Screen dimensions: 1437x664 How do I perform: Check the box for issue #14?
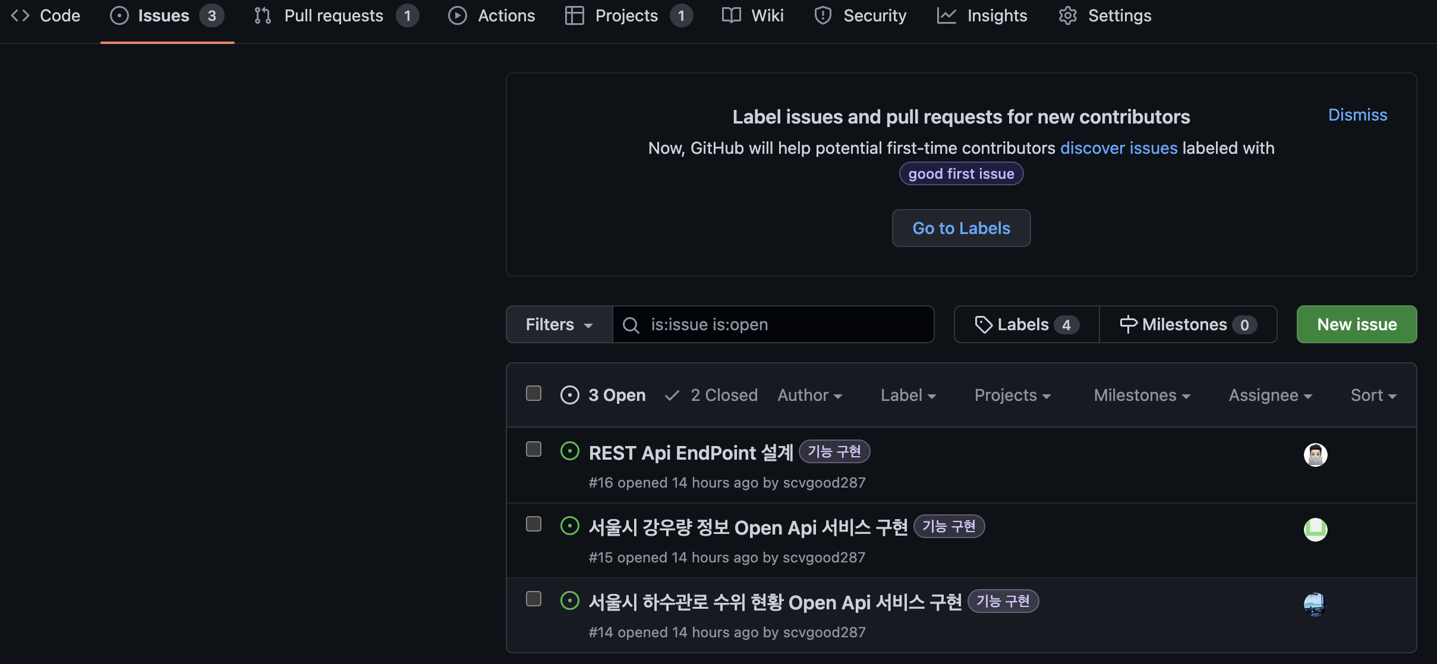[x=534, y=599]
